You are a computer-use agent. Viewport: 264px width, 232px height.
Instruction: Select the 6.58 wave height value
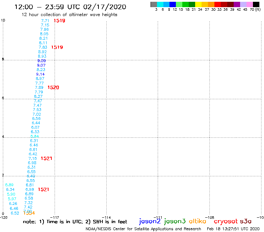(x=29, y=198)
